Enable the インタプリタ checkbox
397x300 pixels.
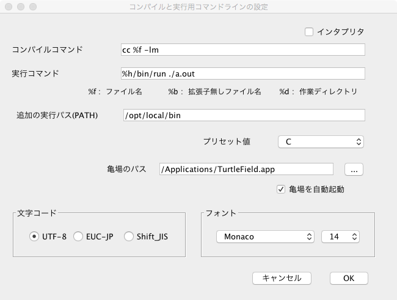point(308,32)
